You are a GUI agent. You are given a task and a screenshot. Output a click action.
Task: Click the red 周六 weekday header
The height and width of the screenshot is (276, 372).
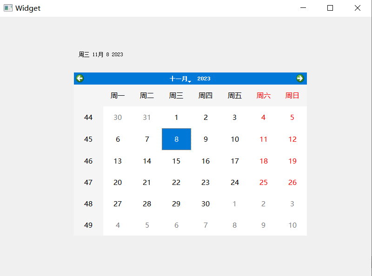click(x=263, y=96)
